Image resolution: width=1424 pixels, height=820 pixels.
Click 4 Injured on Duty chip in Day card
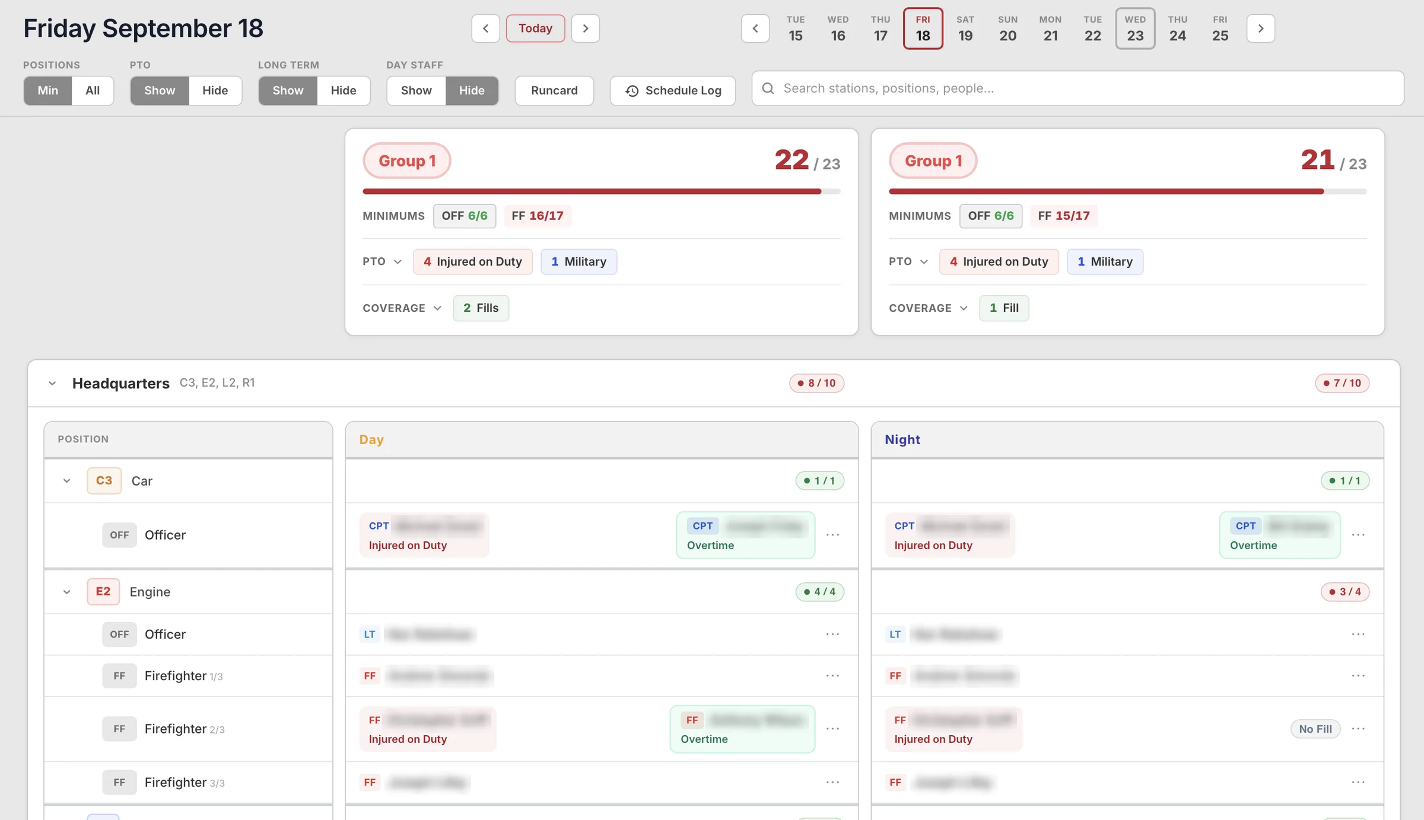(472, 261)
